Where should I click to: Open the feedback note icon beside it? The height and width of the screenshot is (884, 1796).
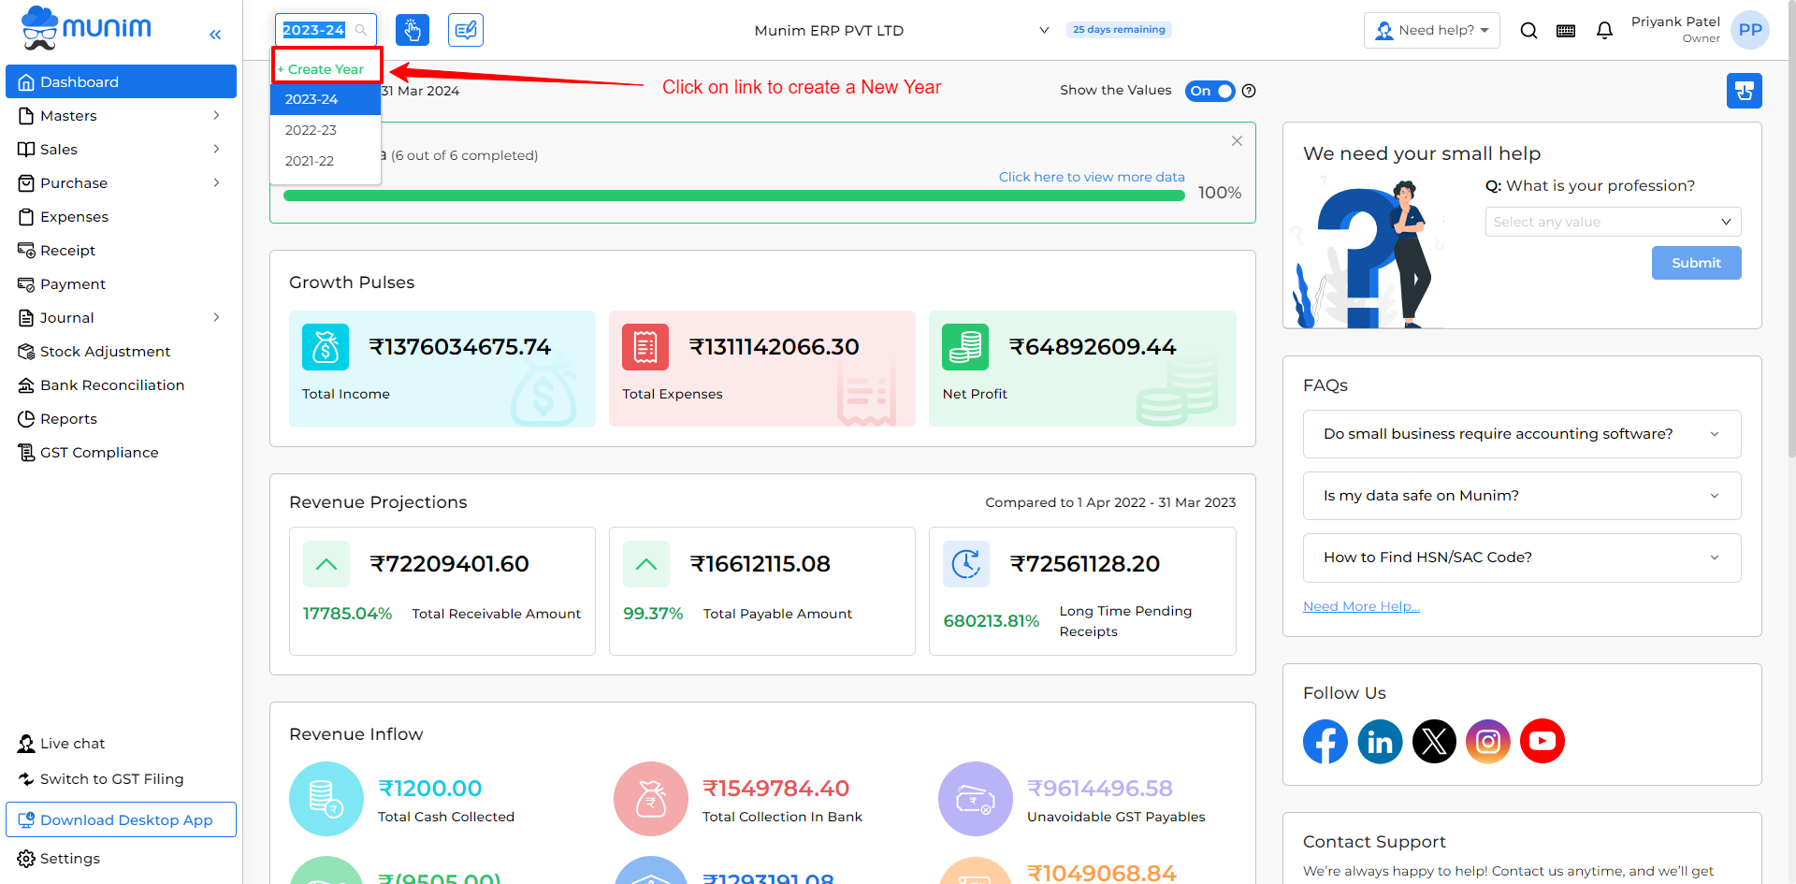[x=465, y=29]
